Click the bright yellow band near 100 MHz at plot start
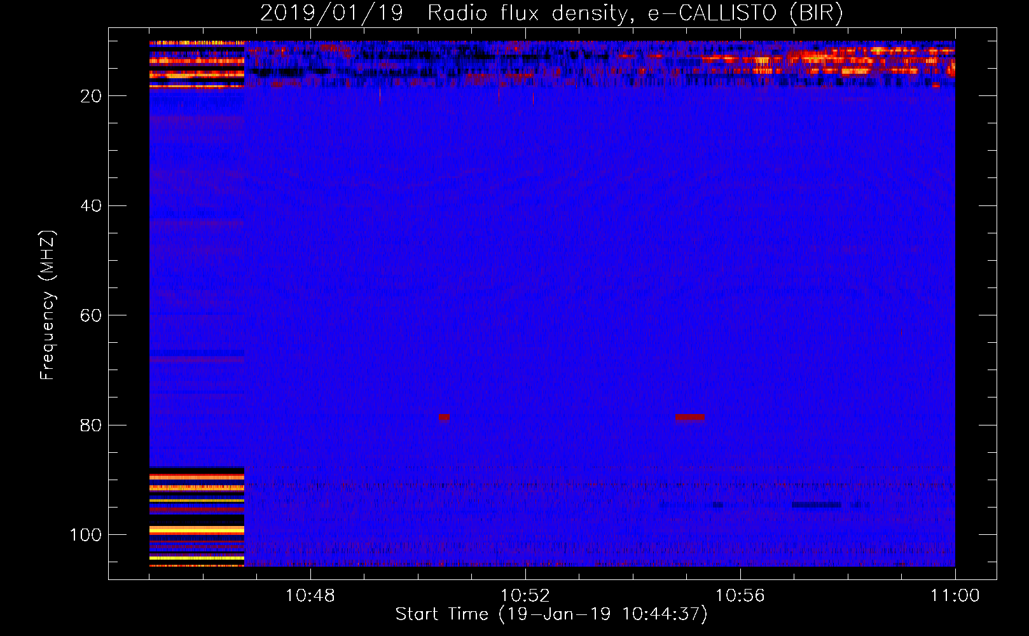 coord(197,530)
